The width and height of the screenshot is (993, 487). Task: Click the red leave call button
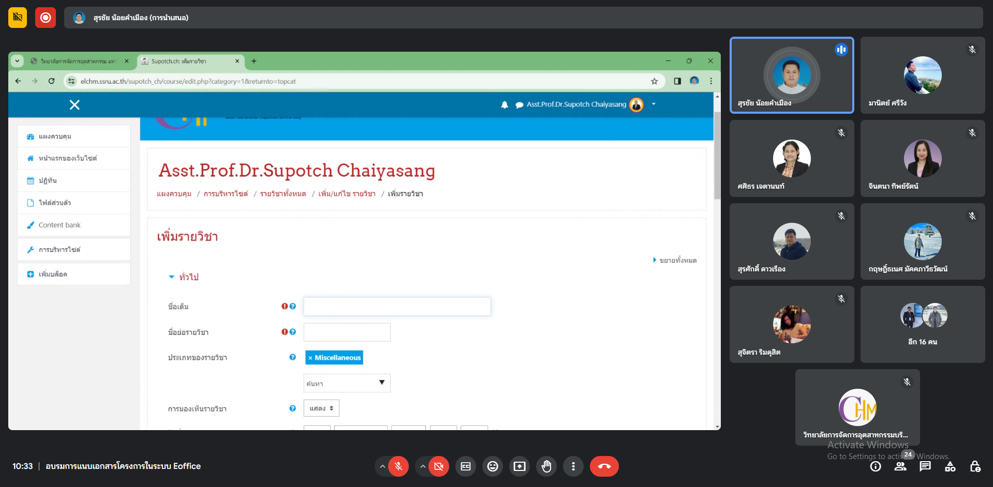604,466
